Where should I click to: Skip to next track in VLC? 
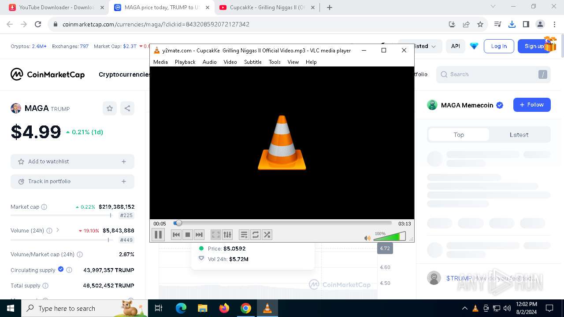coord(199,235)
